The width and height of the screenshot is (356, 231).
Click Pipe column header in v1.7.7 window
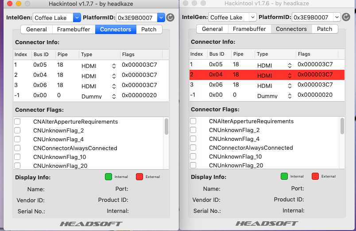[67, 54]
